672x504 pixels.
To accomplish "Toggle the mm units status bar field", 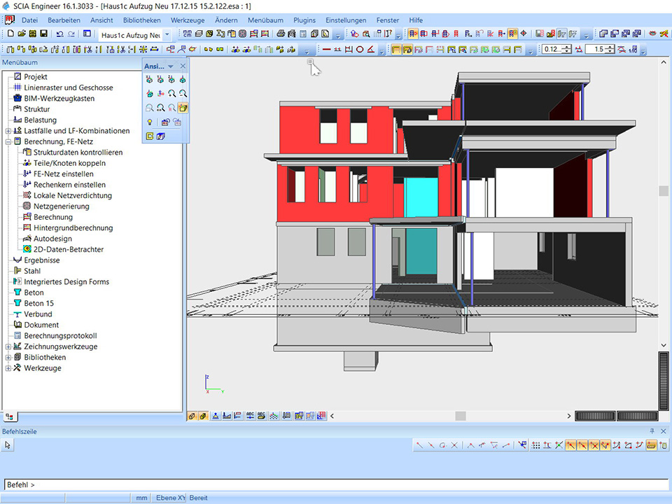I will [141, 498].
